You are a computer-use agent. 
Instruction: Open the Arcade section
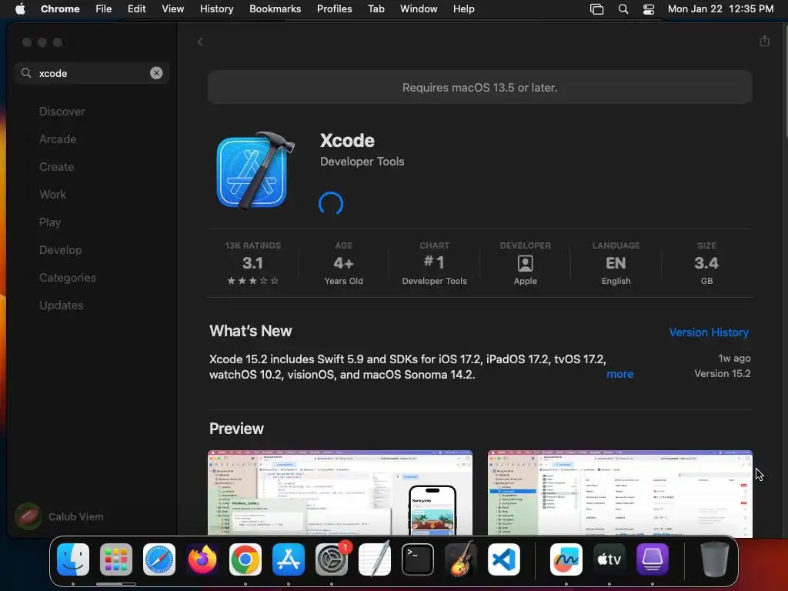click(58, 139)
